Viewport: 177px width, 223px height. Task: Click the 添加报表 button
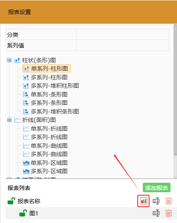click(x=156, y=188)
